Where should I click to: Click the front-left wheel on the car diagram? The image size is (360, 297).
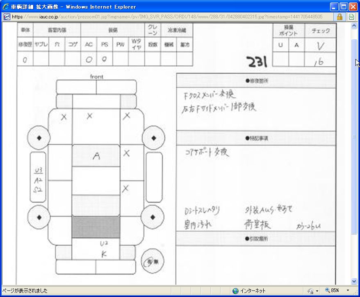39,138
